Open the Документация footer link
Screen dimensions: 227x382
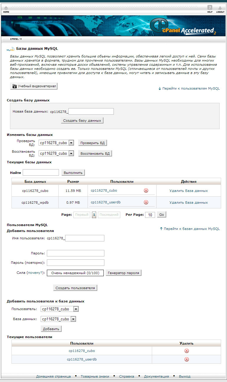(x=157, y=376)
